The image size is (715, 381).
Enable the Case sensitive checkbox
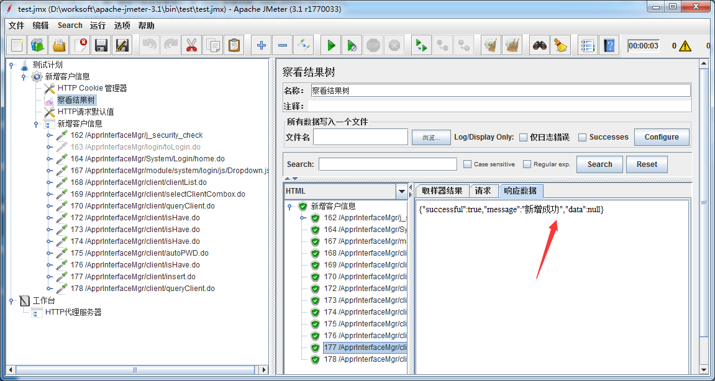(x=467, y=164)
